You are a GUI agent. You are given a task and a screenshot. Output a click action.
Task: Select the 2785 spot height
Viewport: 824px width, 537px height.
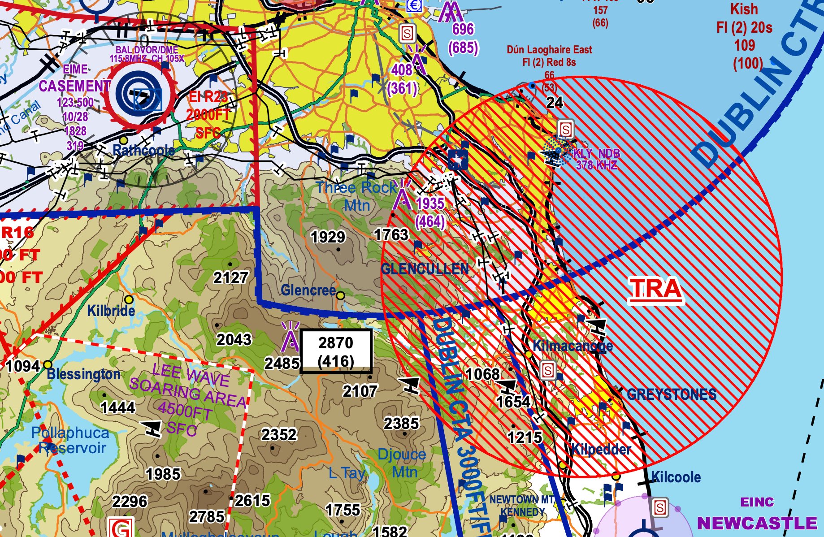(x=206, y=517)
